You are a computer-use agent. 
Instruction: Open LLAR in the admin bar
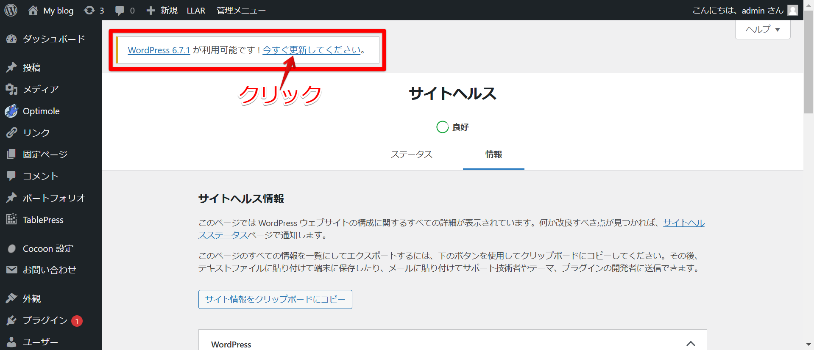coord(196,10)
